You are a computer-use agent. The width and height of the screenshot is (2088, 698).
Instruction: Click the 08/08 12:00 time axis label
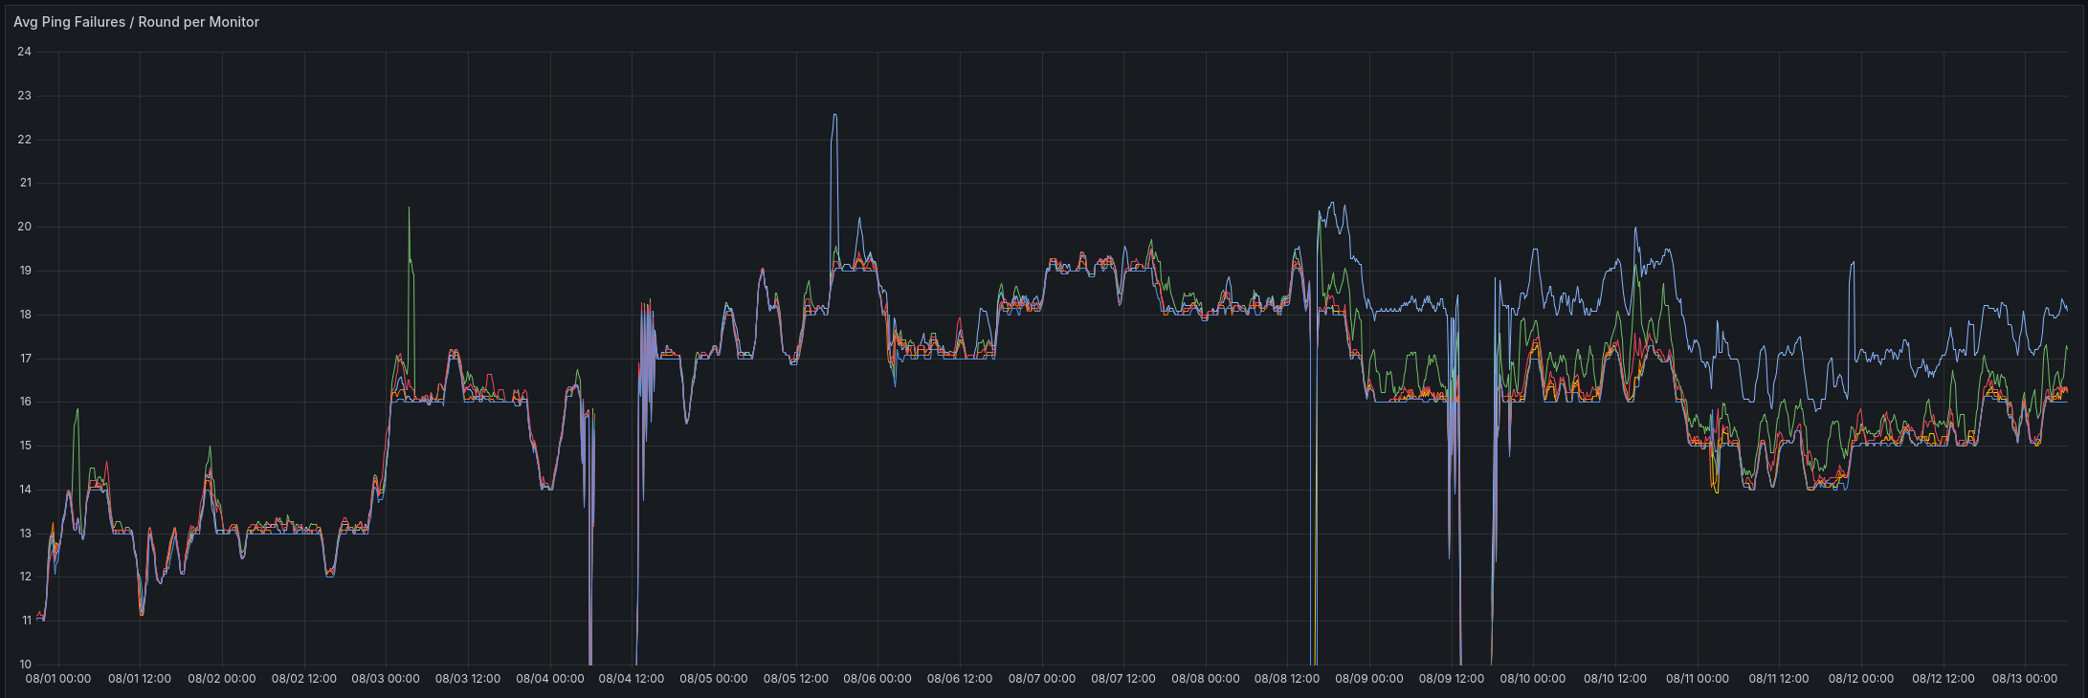coord(1288,679)
